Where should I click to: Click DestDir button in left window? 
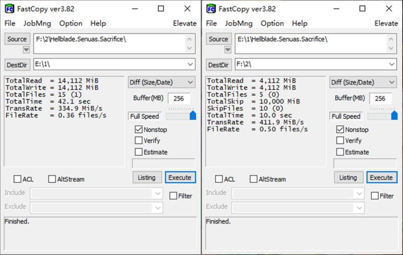(x=17, y=65)
